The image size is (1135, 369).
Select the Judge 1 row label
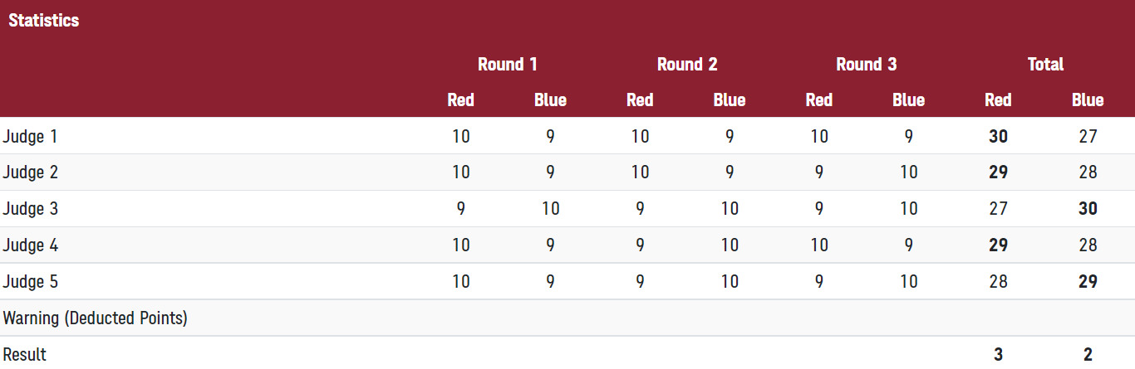point(31,136)
